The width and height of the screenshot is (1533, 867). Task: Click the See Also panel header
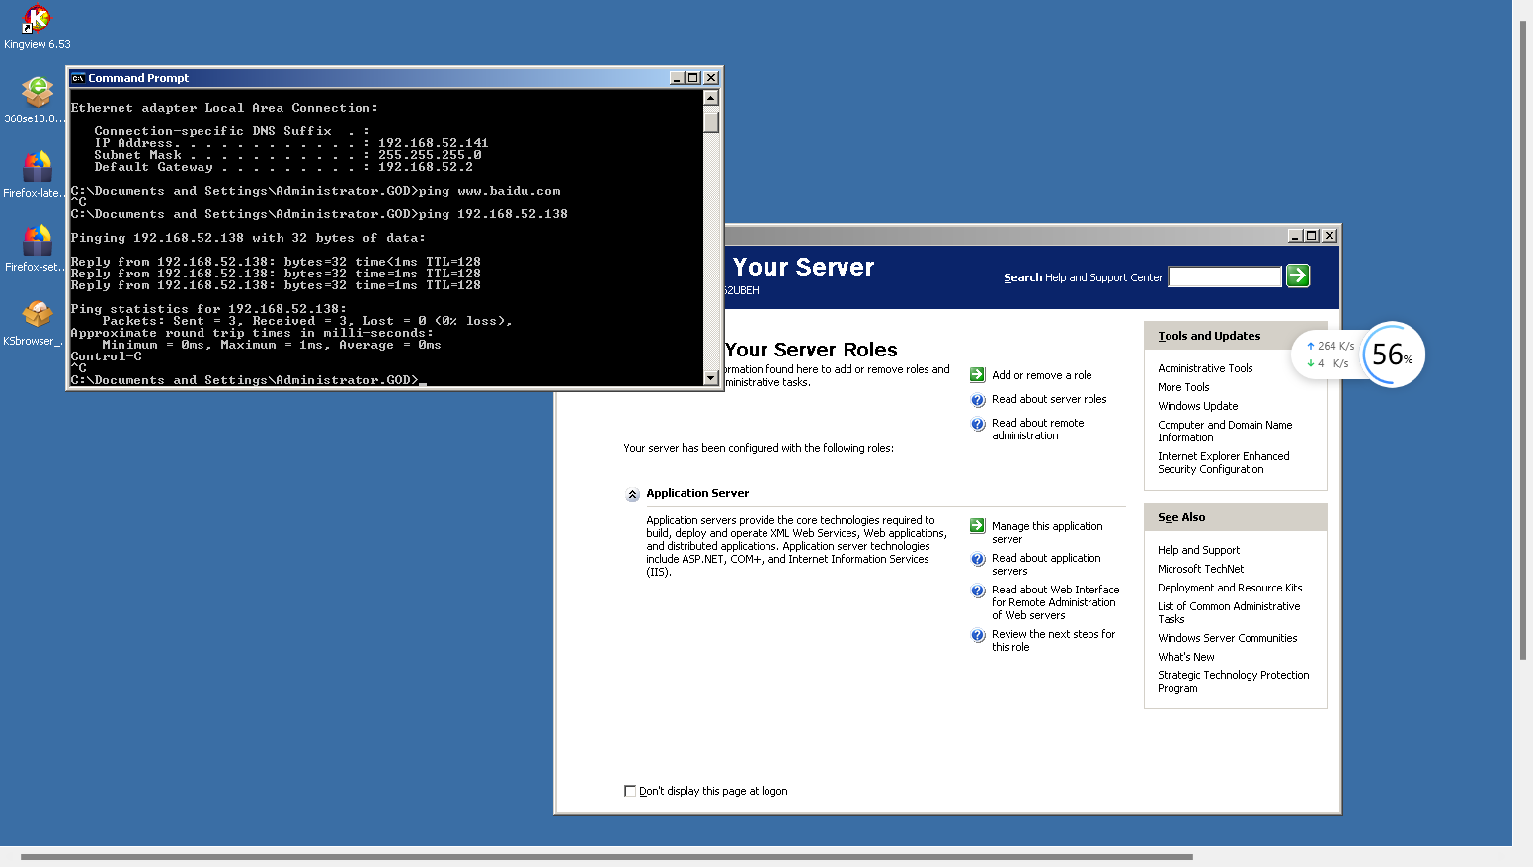tap(1235, 517)
